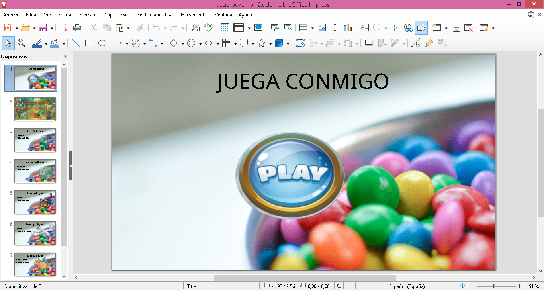This screenshot has height=290, width=544.
Task: Open the Pase de diapositivas menu
Action: coord(153,15)
